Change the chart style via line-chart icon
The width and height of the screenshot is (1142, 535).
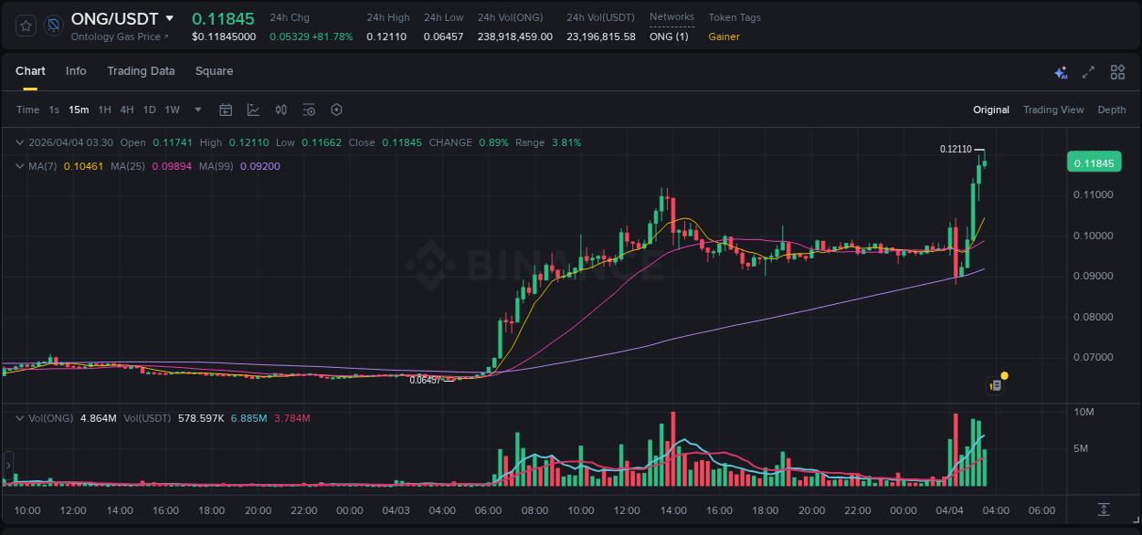tap(253, 110)
